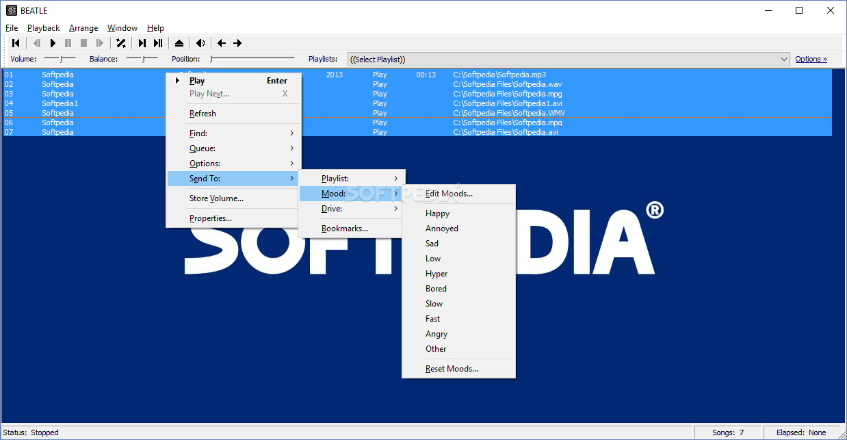Expand the Queue: submenu
The width and height of the screenshot is (847, 440).
[x=233, y=148]
